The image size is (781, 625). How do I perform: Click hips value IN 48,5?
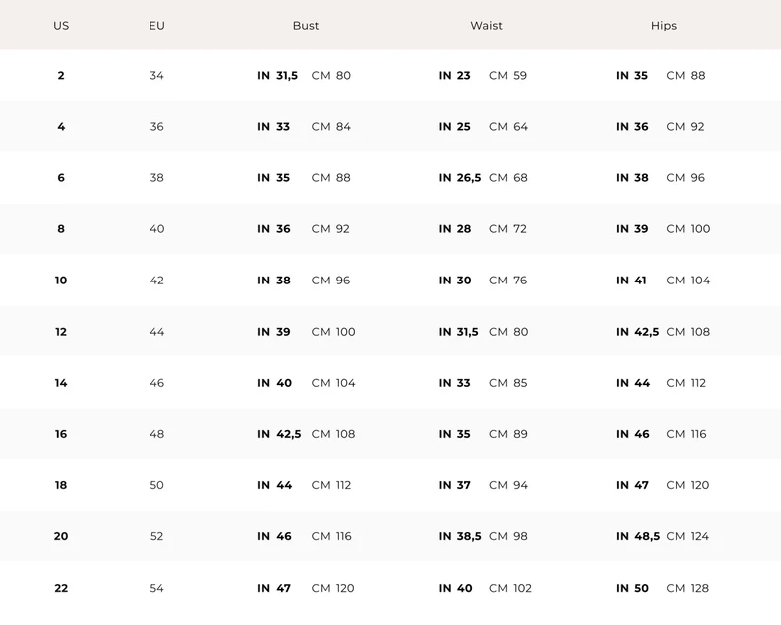pyautogui.click(x=637, y=536)
